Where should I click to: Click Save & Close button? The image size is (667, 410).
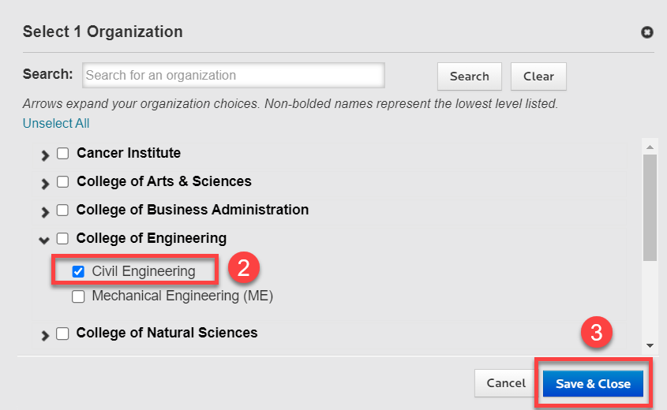tap(593, 384)
